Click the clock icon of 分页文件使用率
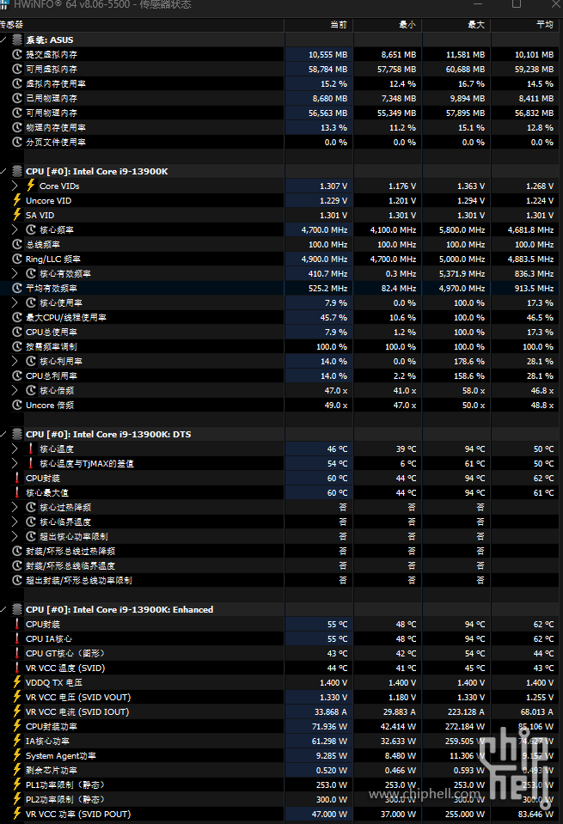This screenshot has height=824, width=563. [x=17, y=143]
